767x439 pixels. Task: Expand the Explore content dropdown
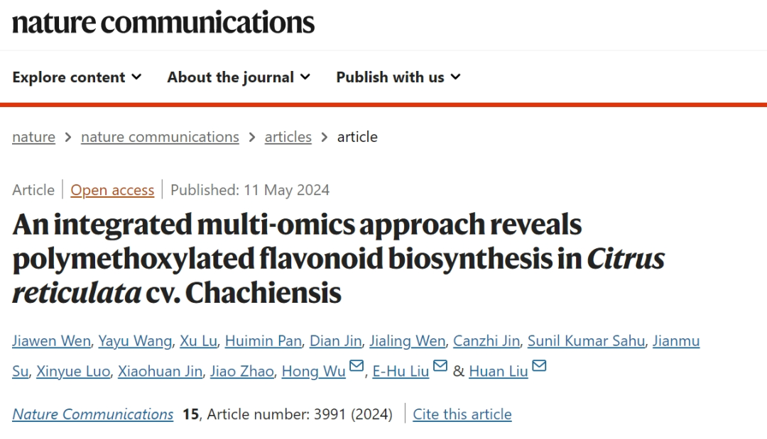coord(77,77)
